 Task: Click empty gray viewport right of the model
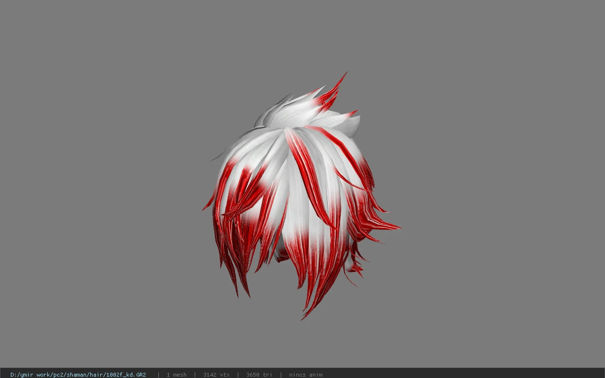tap(501, 189)
